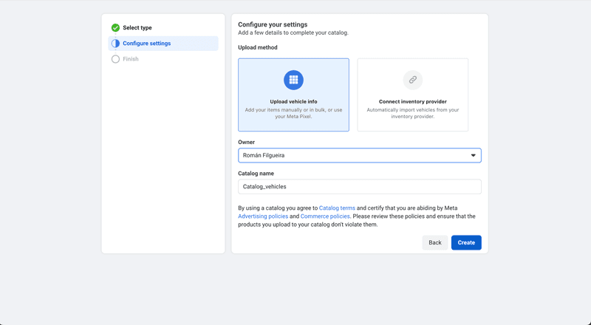Click the empty circle icon beside Finish
Image resolution: width=591 pixels, height=325 pixels.
pyautogui.click(x=115, y=59)
